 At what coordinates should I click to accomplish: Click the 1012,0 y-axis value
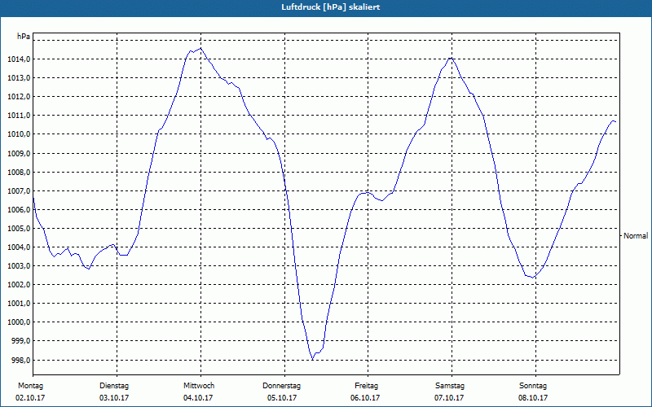coord(19,97)
